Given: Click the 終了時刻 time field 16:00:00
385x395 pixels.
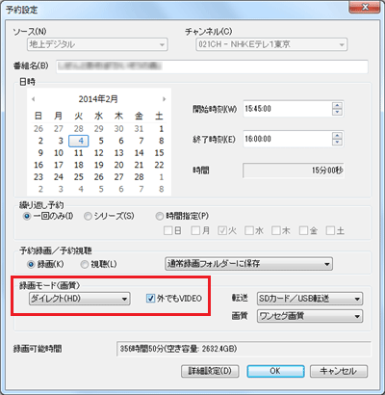Looking at the screenshot, I should tap(288, 139).
